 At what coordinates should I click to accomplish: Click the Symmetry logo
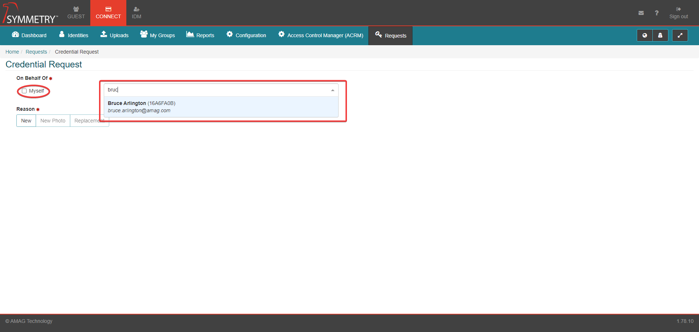click(30, 13)
